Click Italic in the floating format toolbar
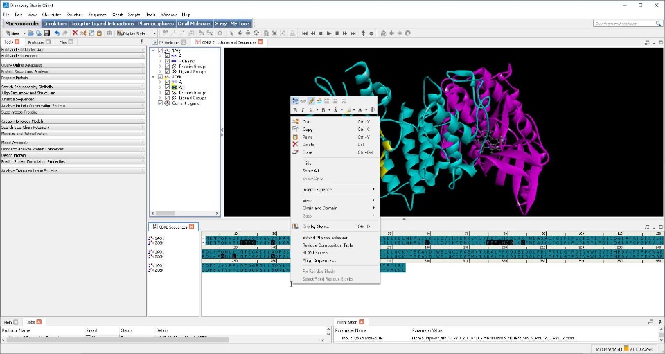Viewport: 665px width, 354px height. (303, 110)
